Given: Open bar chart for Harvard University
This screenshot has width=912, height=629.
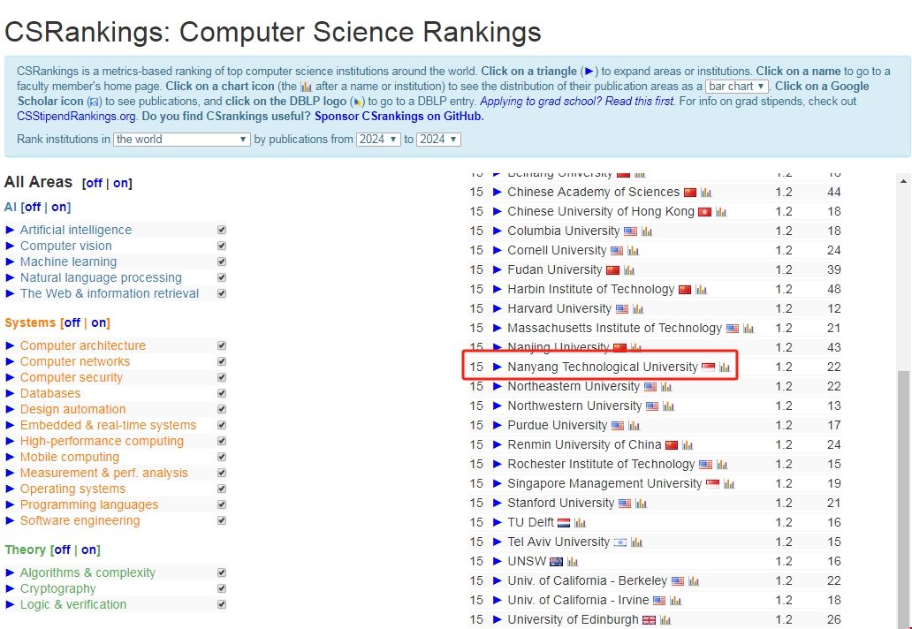Looking at the screenshot, I should pos(636,308).
